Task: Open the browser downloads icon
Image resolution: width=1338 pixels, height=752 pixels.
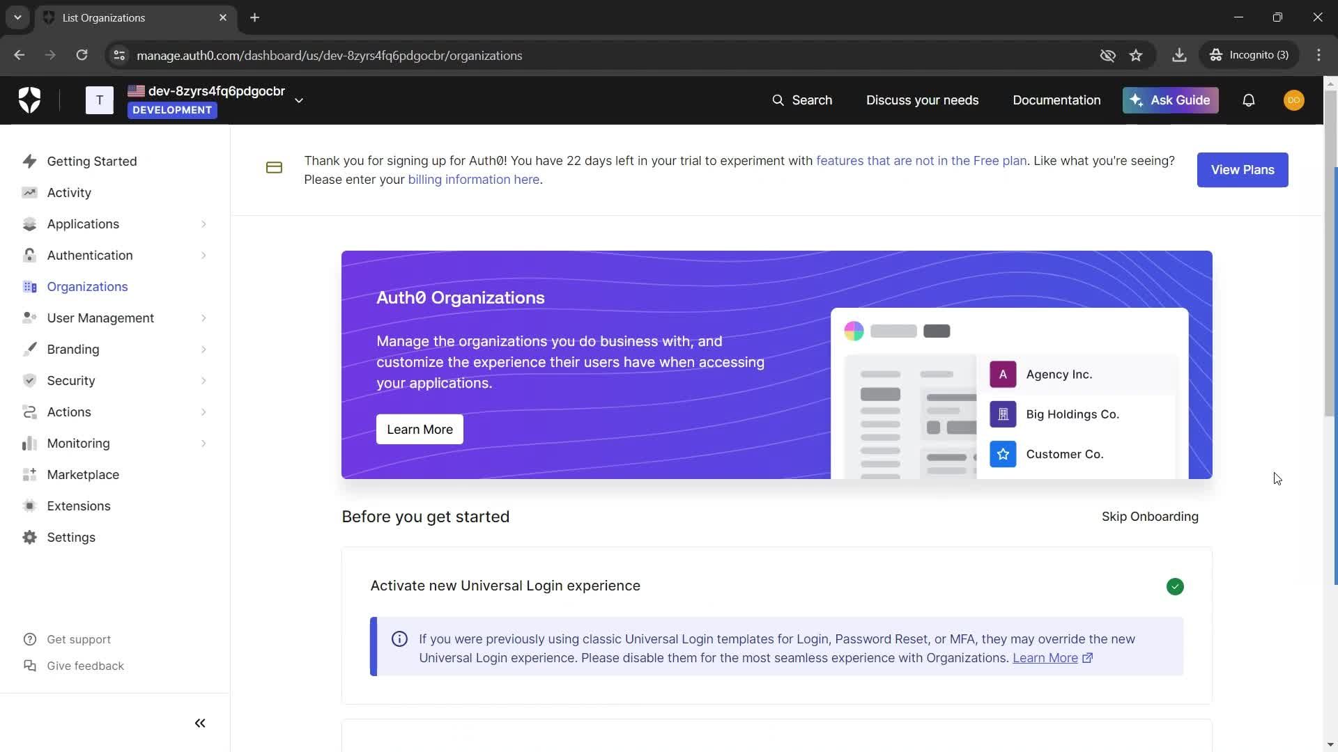Action: coord(1179,55)
